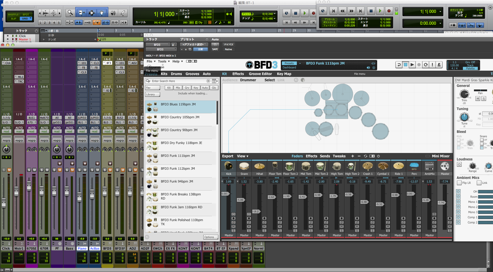Click the BFD3 panic exclamation button
The height and width of the screenshot is (272, 493).
coord(432,65)
